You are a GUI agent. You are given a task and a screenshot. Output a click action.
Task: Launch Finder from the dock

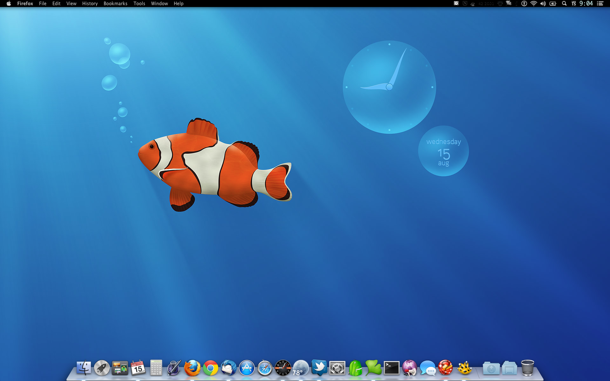pyautogui.click(x=84, y=368)
